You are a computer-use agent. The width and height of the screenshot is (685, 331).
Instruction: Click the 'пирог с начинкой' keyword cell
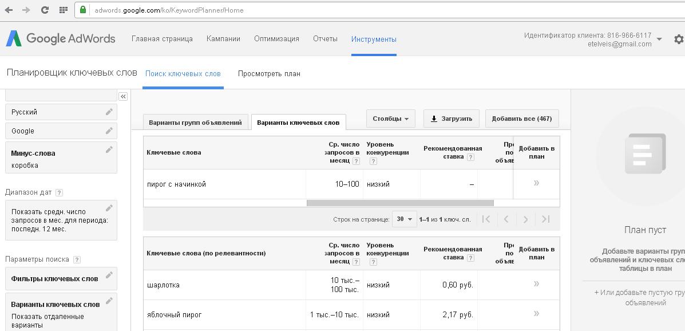click(x=224, y=184)
